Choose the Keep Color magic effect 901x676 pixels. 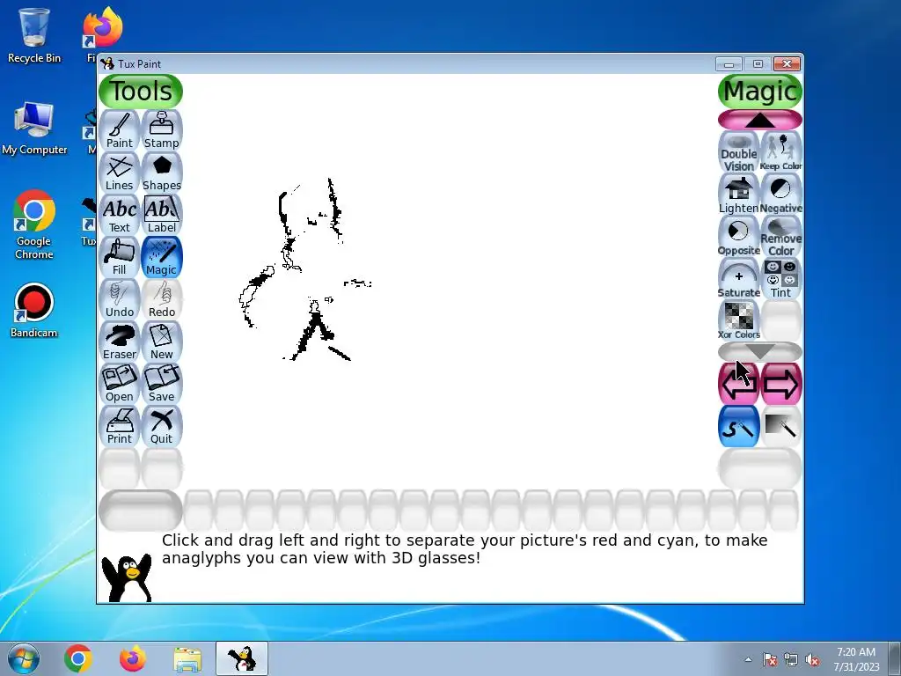[781, 152]
